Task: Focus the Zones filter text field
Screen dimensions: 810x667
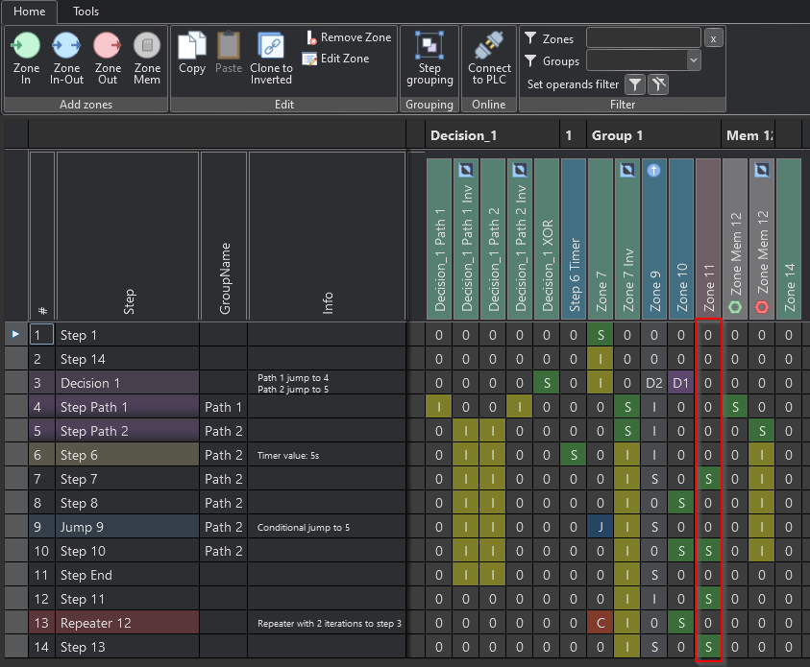Action: tap(644, 38)
